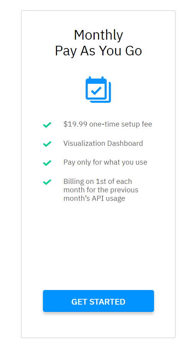The image size is (187, 350).
Task: Click the month's API usage line
Action: click(94, 198)
